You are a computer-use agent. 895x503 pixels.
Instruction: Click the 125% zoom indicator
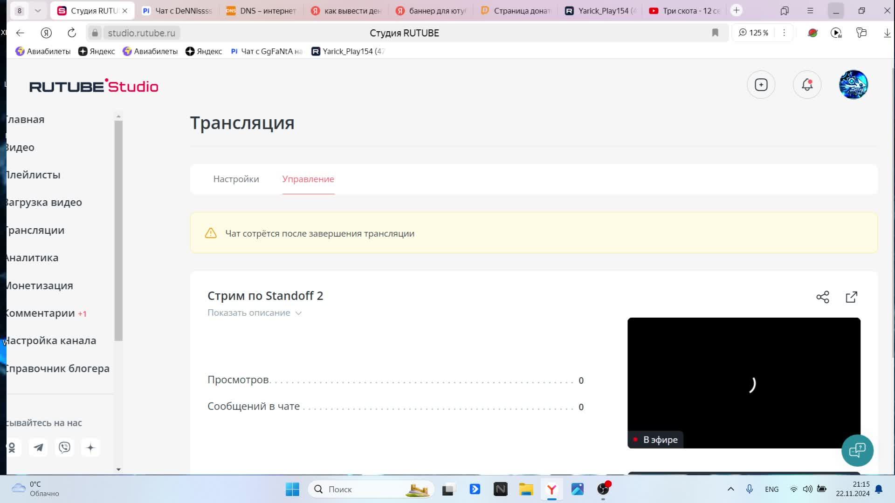pyautogui.click(x=754, y=33)
